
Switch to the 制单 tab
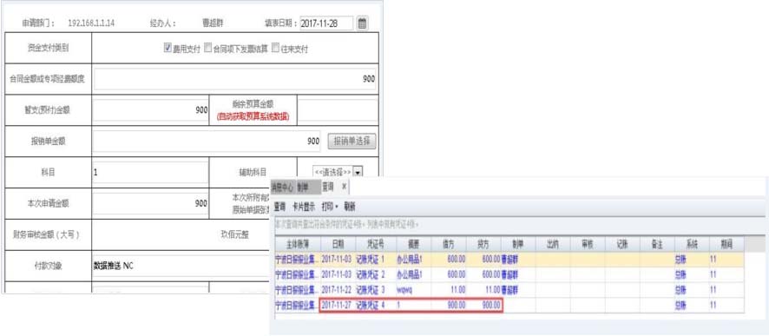303,187
